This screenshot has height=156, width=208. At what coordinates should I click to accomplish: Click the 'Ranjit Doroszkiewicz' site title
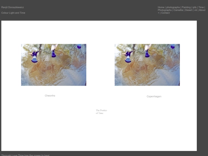12,7
